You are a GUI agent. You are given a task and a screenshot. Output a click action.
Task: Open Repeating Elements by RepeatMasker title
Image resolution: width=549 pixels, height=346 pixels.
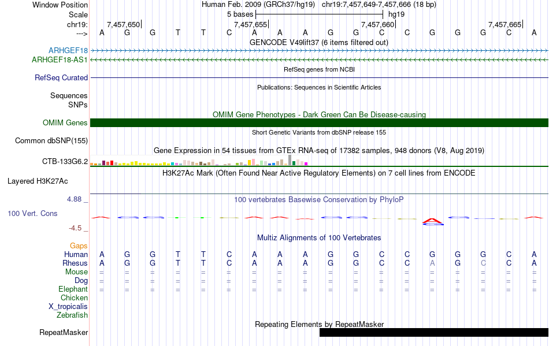(x=319, y=324)
